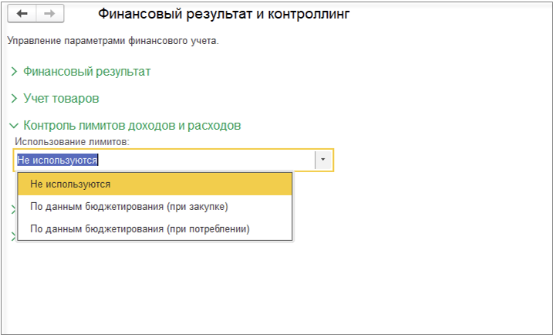Click lower partially hidden chevron left of dropdown list
Viewport: 553px width, 335px height.
coord(13,235)
